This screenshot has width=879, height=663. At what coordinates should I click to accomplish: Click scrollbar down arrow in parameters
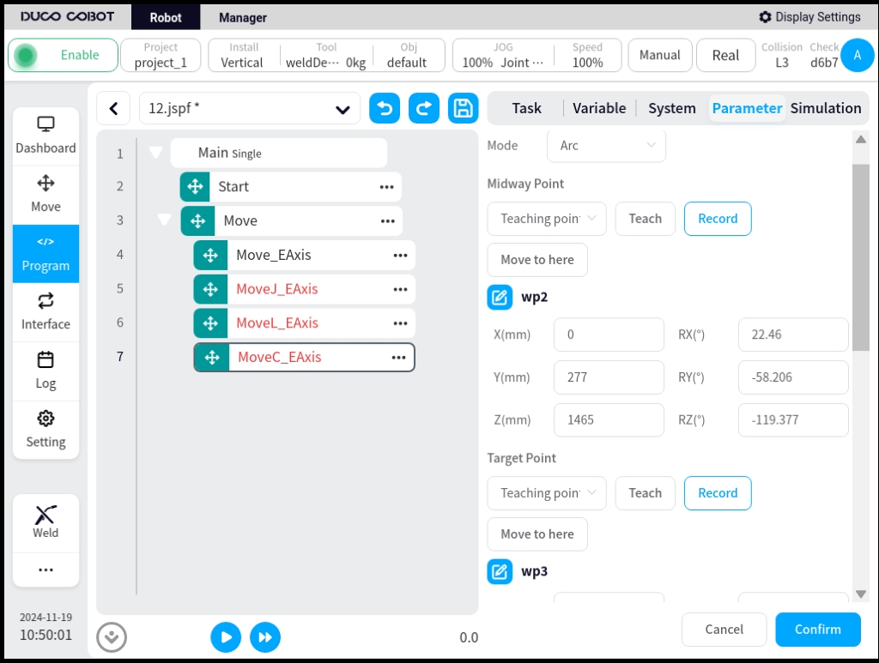(861, 594)
